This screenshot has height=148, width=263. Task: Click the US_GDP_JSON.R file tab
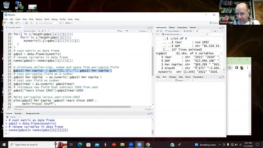click(15, 28)
